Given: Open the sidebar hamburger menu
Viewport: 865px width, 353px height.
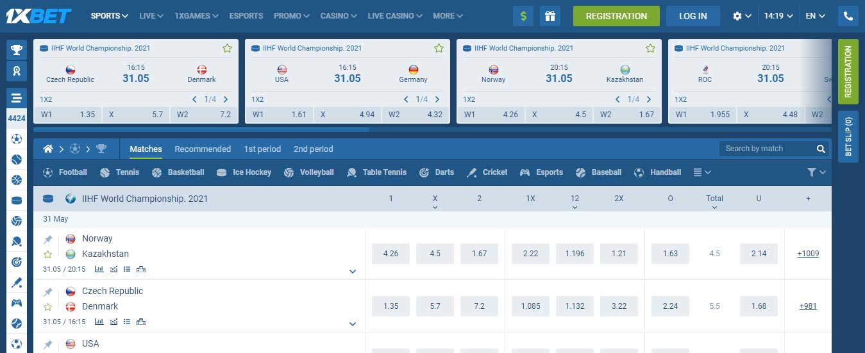Looking at the screenshot, I should [17, 98].
